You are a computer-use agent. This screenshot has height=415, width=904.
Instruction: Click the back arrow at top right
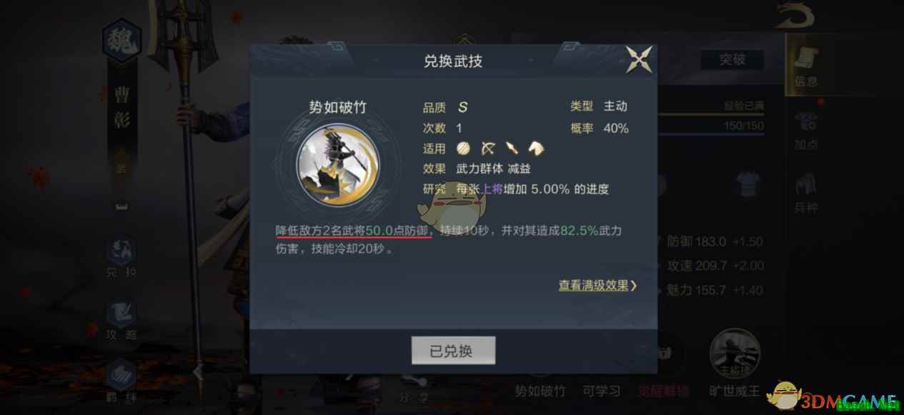(x=795, y=14)
